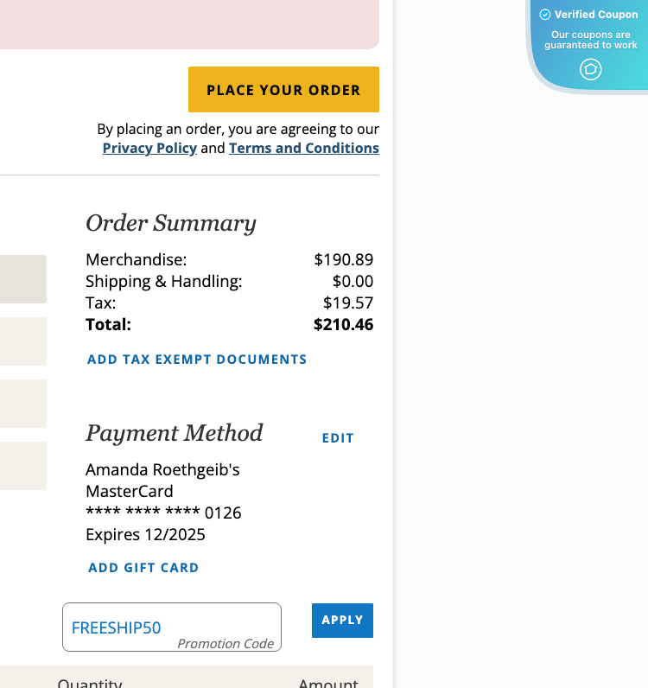Click 'Our coupons are guaranteed to work' text
The height and width of the screenshot is (688, 648).
591,40
